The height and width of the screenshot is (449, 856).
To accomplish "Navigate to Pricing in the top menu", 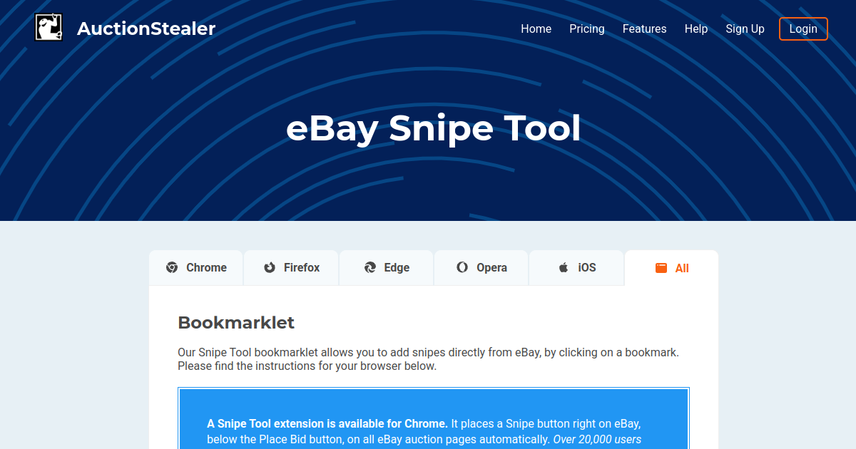I will tap(586, 29).
